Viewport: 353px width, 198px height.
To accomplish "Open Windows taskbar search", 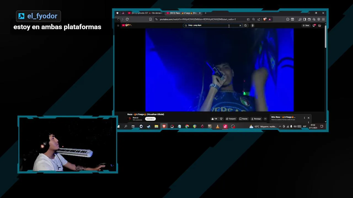I will coord(125,127).
